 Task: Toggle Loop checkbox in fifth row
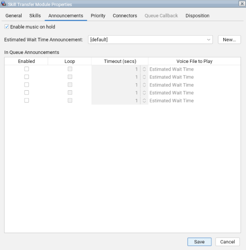pos(70,100)
